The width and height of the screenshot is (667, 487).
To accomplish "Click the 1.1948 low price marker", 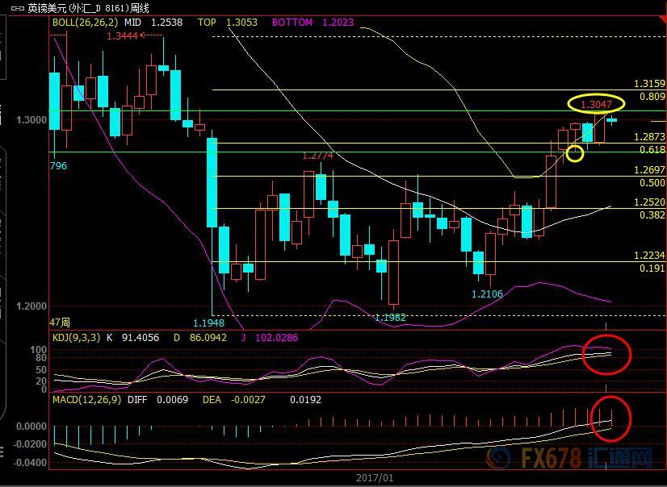I will point(208,323).
